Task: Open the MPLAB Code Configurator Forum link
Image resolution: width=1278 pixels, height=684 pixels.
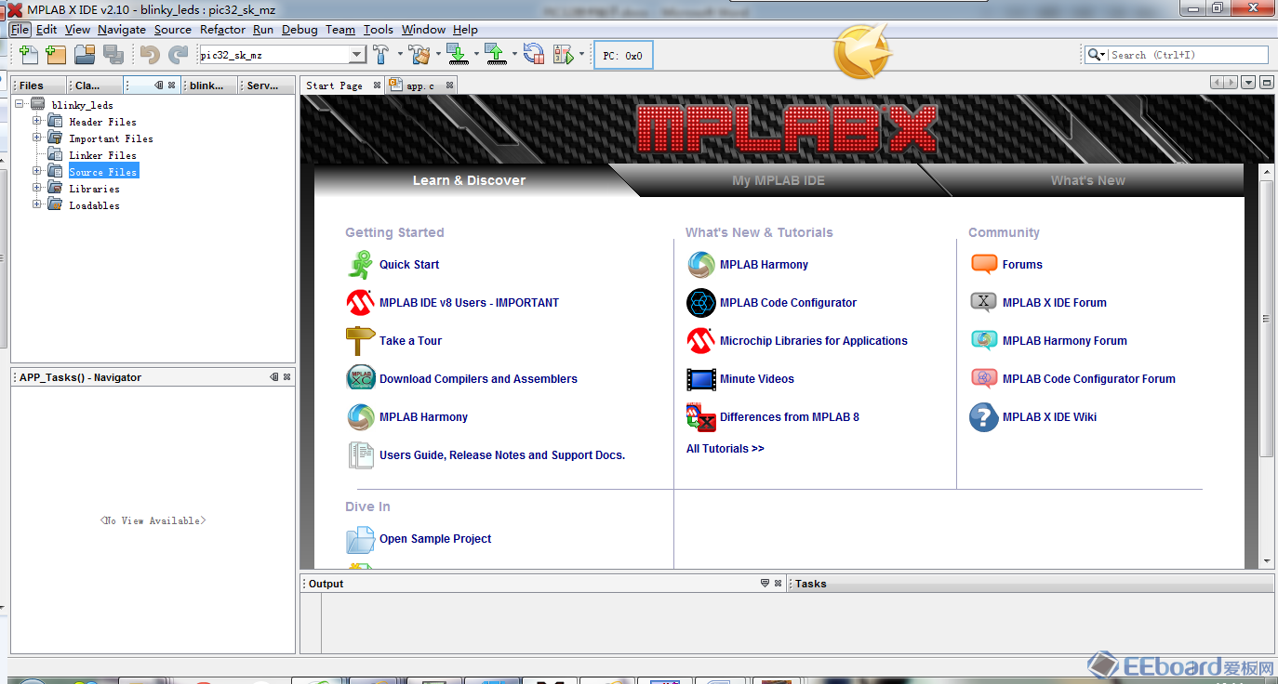Action: pyautogui.click(x=1089, y=379)
